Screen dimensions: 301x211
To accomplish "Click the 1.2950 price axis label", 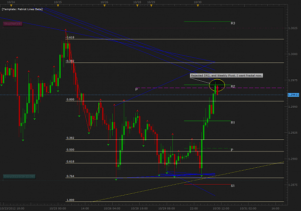I will pos(293,107).
